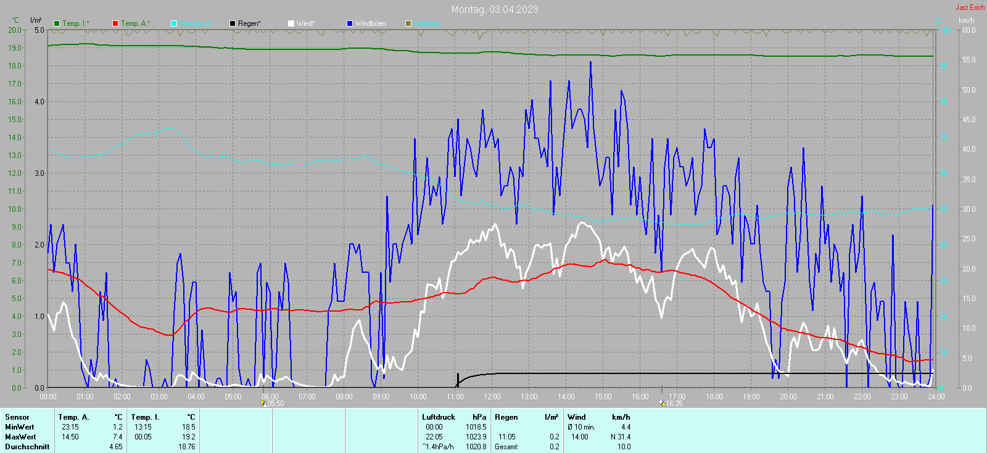Click the indoor average value '18.76'
The image size is (987, 453).
coord(187,447)
